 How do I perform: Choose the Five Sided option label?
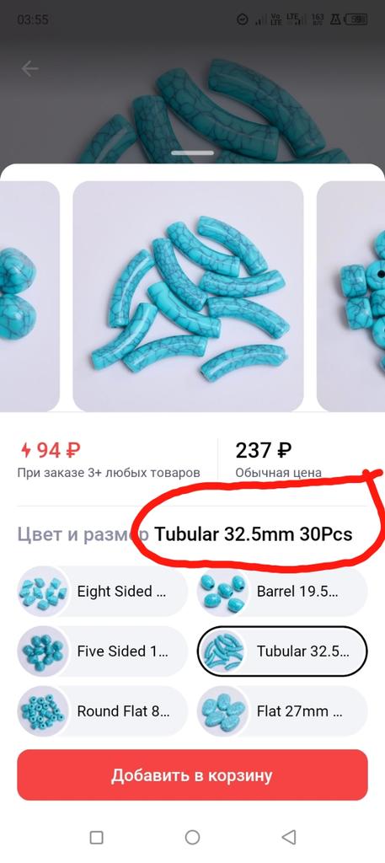tap(123, 651)
